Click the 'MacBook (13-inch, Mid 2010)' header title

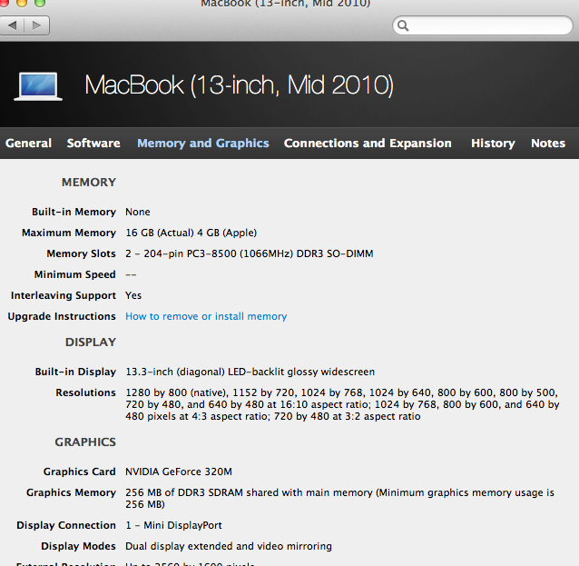(239, 85)
